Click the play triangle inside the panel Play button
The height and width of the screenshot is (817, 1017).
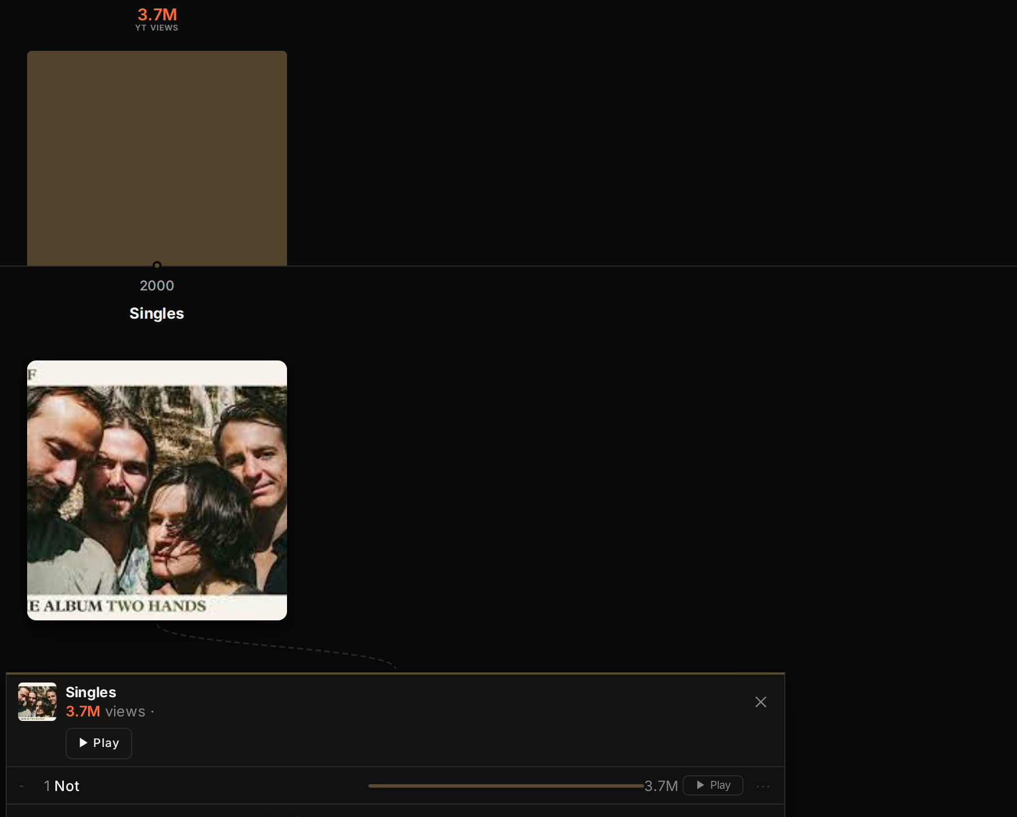click(84, 742)
